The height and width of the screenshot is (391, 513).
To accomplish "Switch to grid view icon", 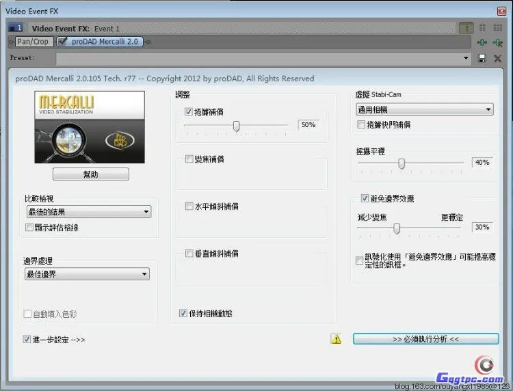I will (x=498, y=27).
